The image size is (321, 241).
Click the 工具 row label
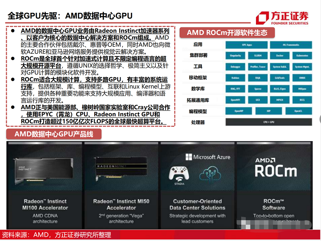pyautogui.click(x=198, y=67)
